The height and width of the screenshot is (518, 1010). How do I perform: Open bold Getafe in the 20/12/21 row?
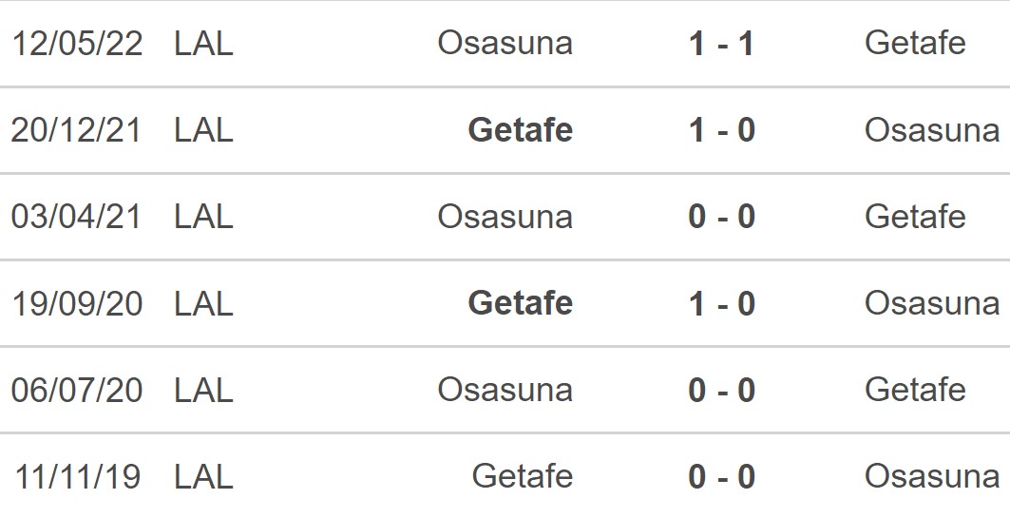521,130
